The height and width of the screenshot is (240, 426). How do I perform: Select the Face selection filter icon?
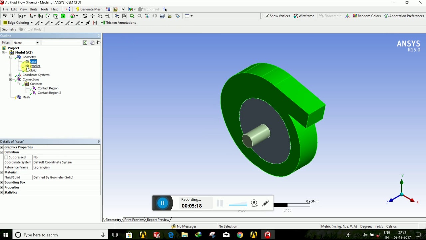(56, 16)
